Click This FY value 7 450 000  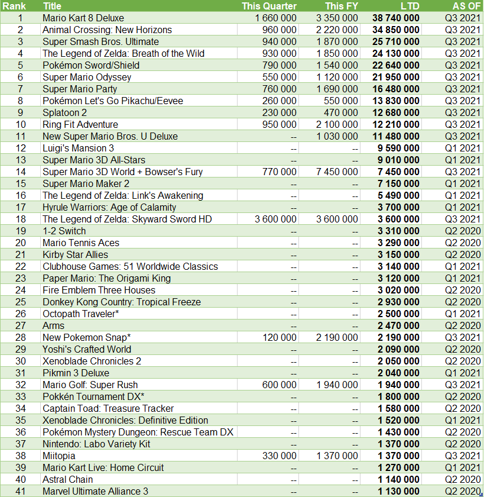pyautogui.click(x=337, y=172)
